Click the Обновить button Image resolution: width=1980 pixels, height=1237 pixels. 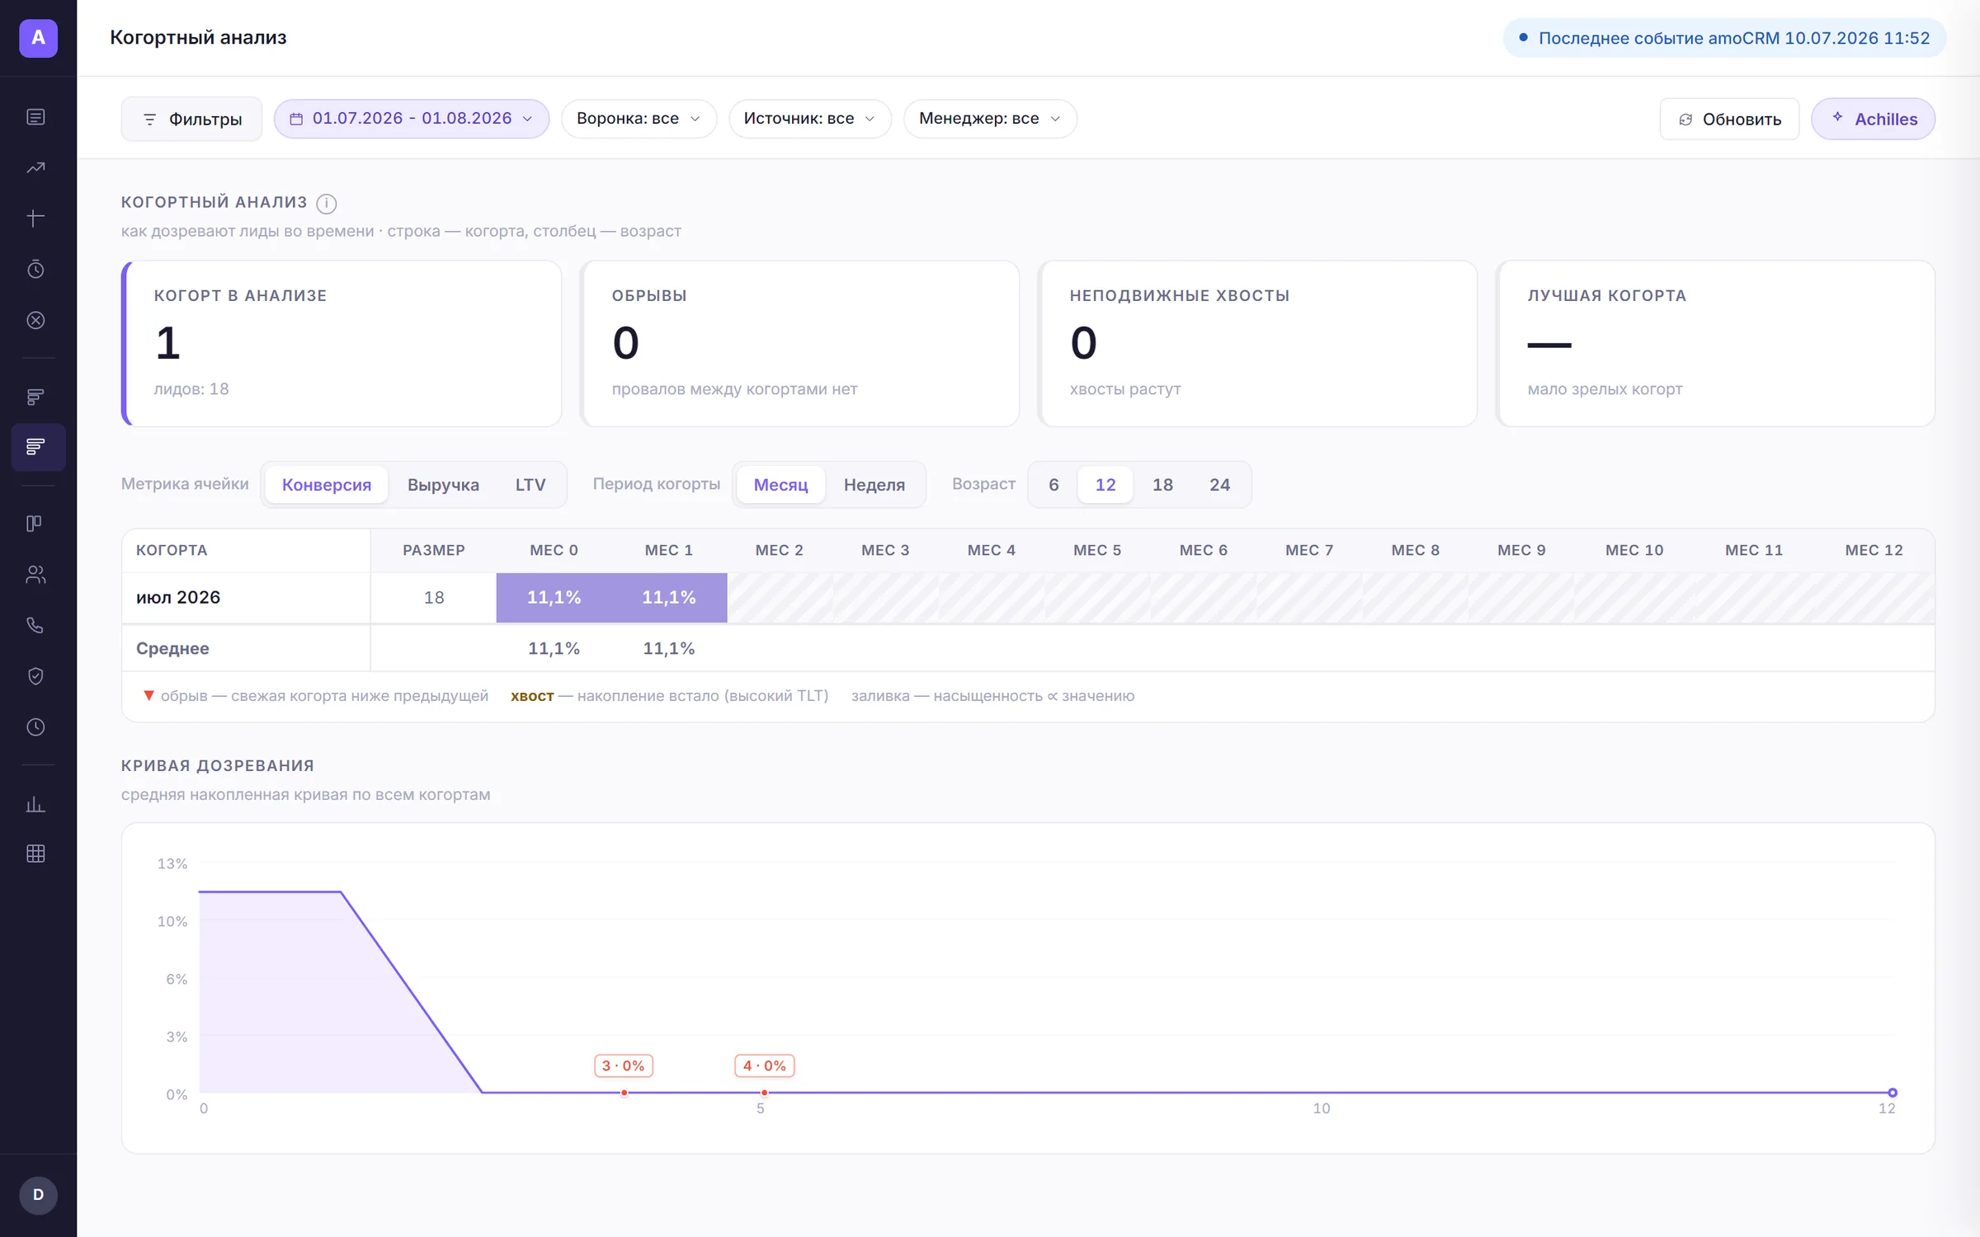click(x=1729, y=120)
